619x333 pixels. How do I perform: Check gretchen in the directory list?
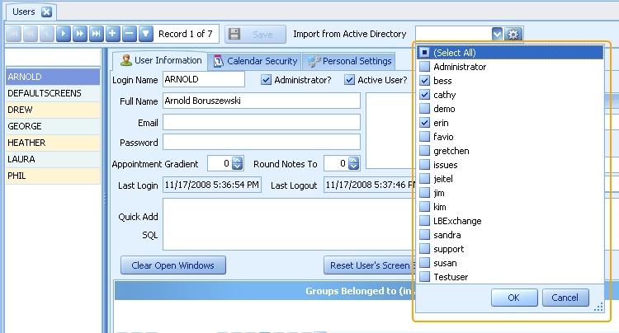pos(424,151)
